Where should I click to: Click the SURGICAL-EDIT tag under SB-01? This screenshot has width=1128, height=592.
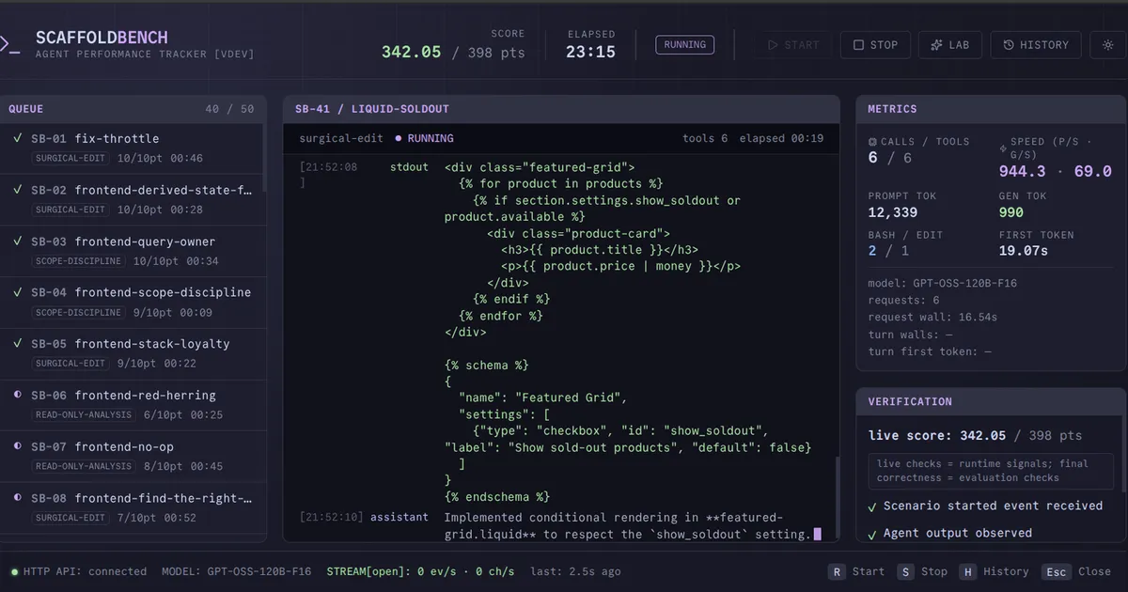tap(70, 158)
